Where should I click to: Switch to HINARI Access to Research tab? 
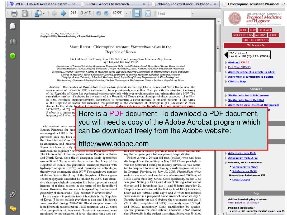[x=114, y=4]
